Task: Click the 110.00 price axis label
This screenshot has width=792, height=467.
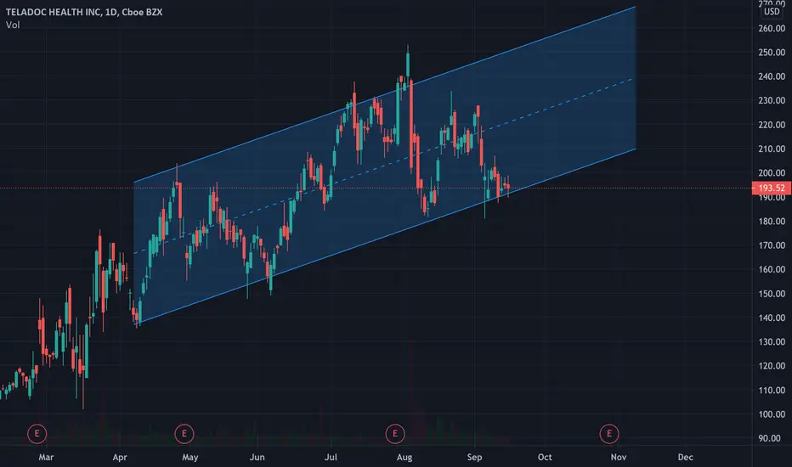Action: [772, 390]
